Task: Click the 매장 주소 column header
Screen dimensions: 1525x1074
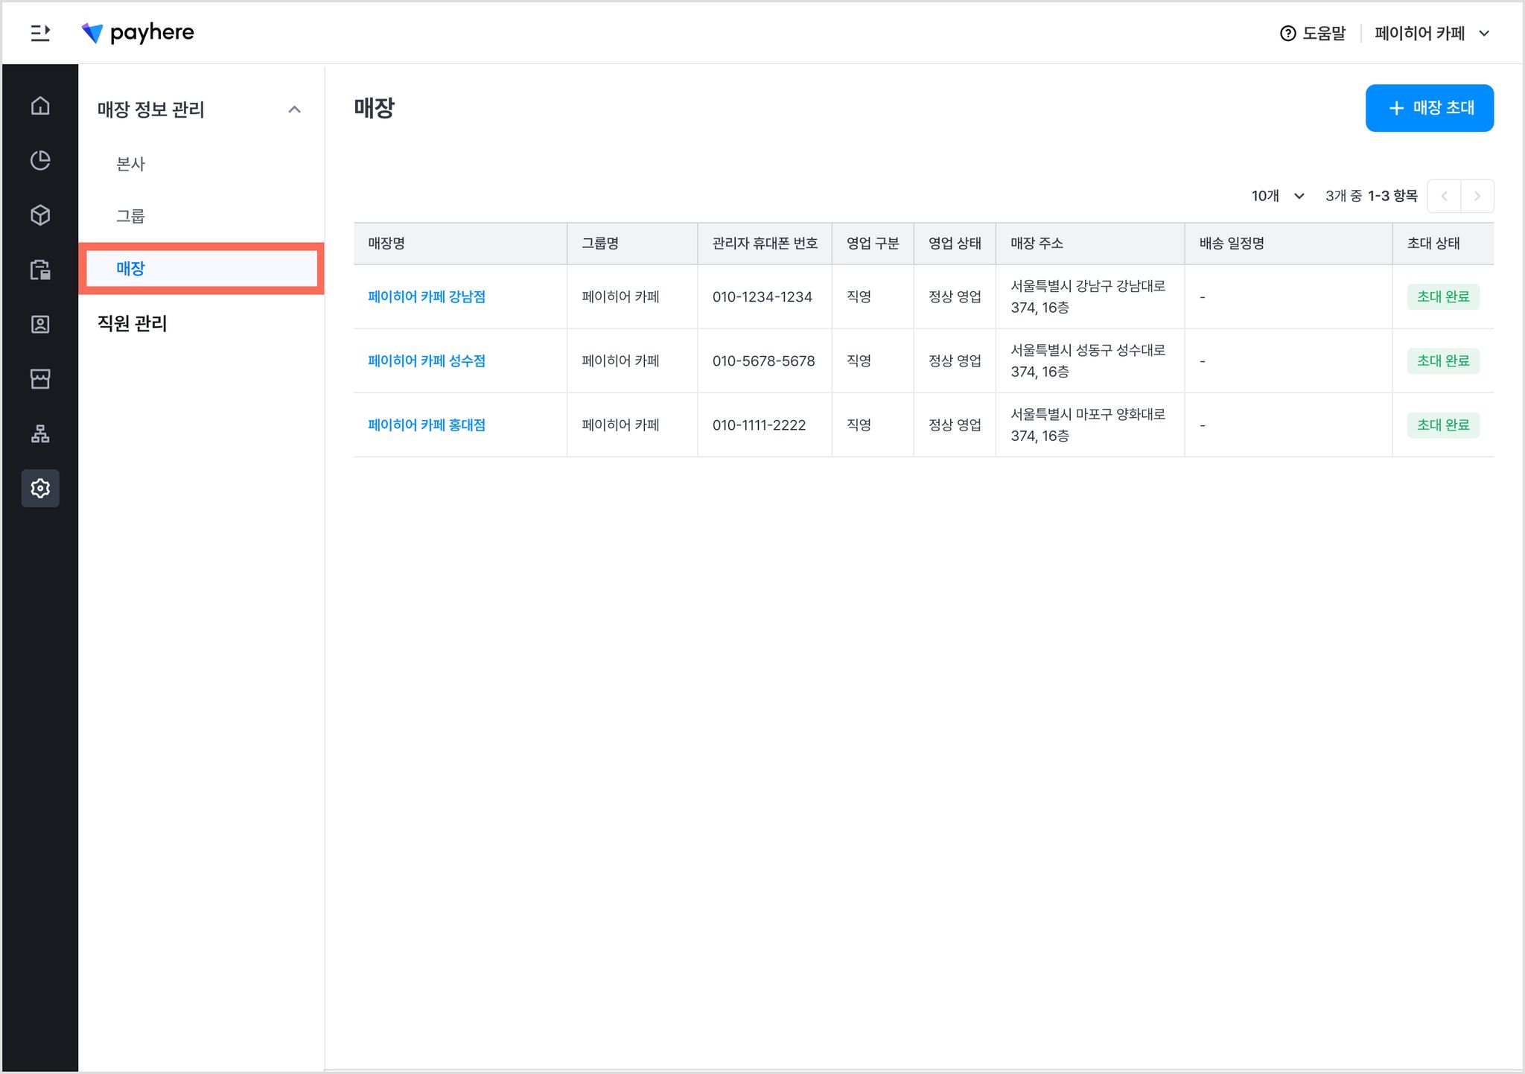Action: pyautogui.click(x=1090, y=244)
